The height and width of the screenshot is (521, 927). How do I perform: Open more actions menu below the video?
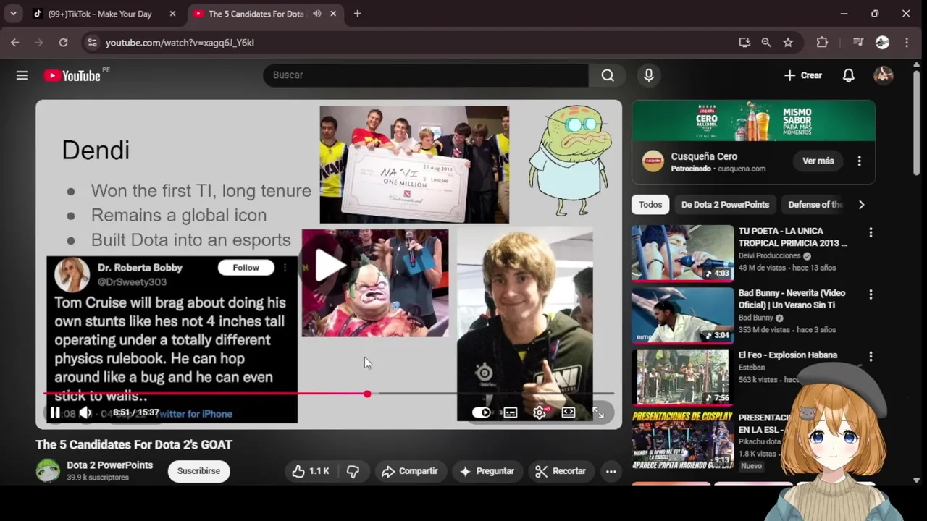[x=611, y=471]
